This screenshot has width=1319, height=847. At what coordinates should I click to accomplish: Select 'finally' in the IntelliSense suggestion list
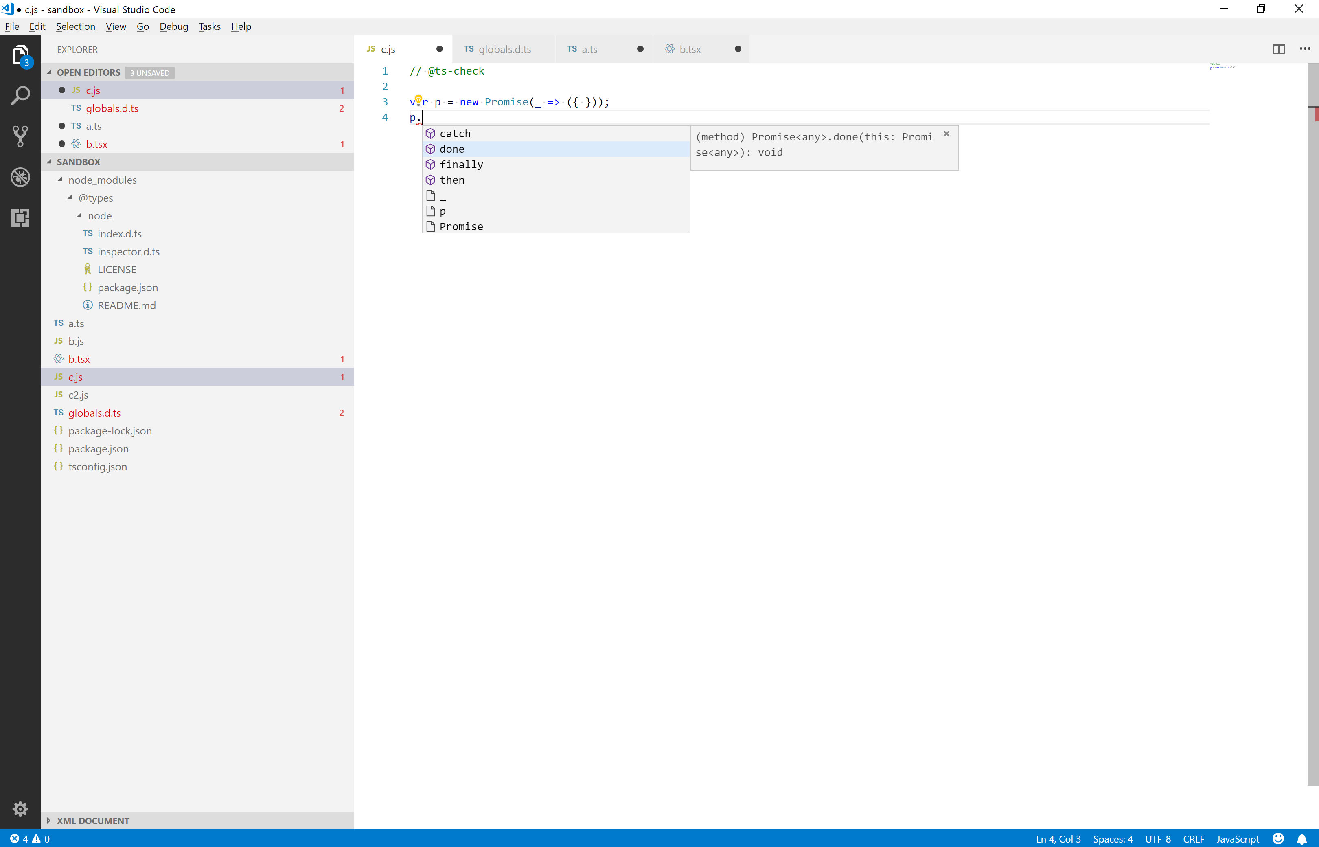coord(461,164)
